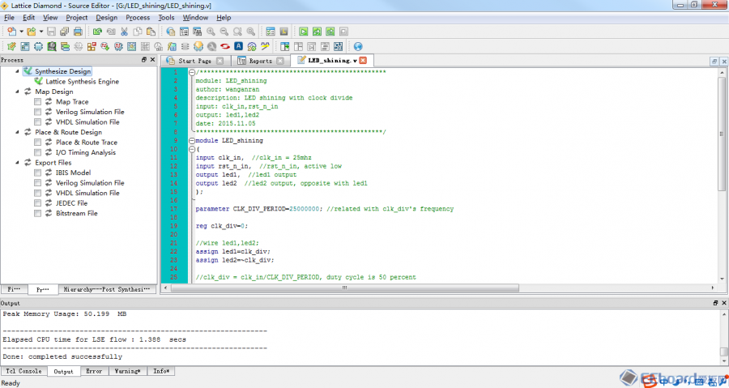Screen dimensions: 729x388
Task: Switch to the Tcl Console tab
Action: (23, 371)
